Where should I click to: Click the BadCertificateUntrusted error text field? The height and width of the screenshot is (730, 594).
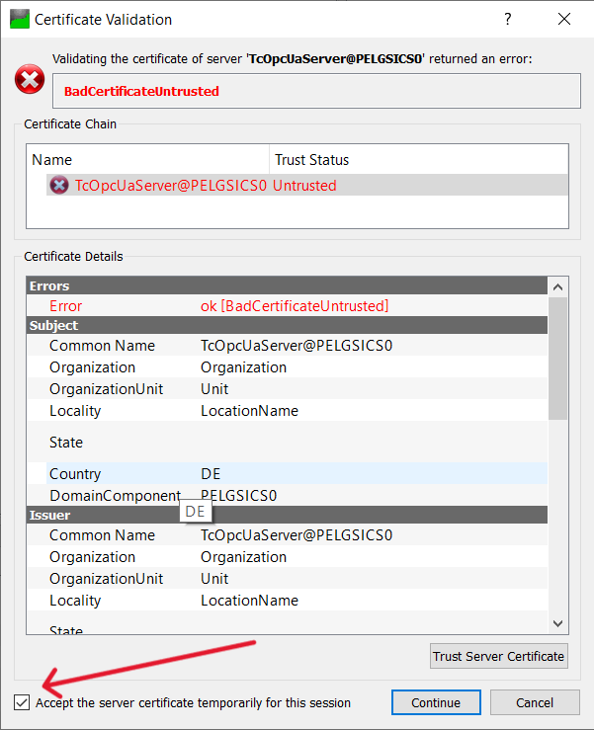(x=316, y=91)
